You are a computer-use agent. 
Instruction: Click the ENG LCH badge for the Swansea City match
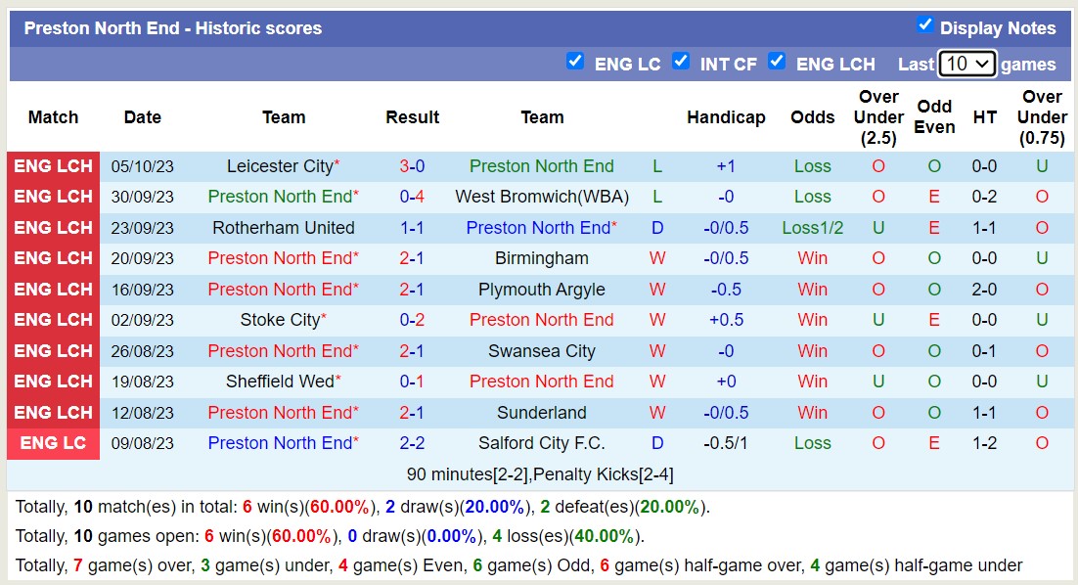click(53, 350)
